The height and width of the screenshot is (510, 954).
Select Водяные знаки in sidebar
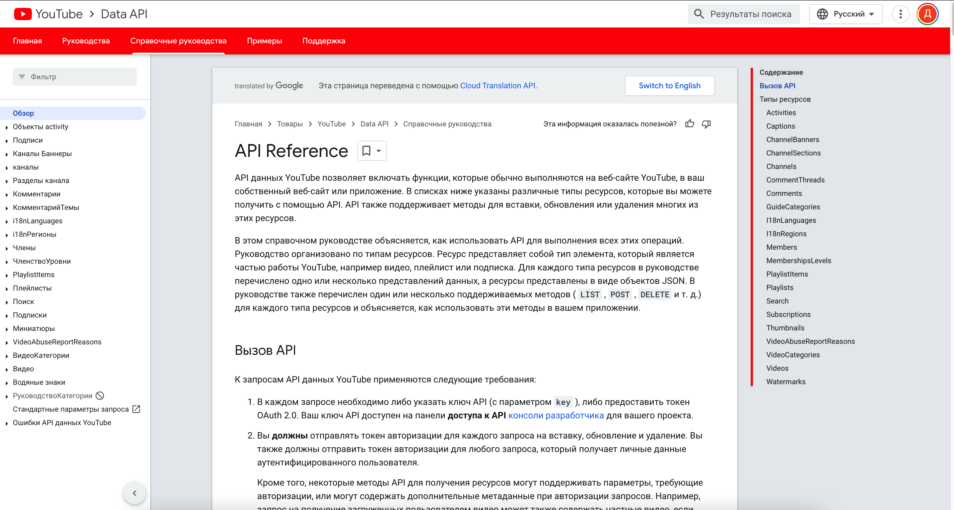(39, 382)
